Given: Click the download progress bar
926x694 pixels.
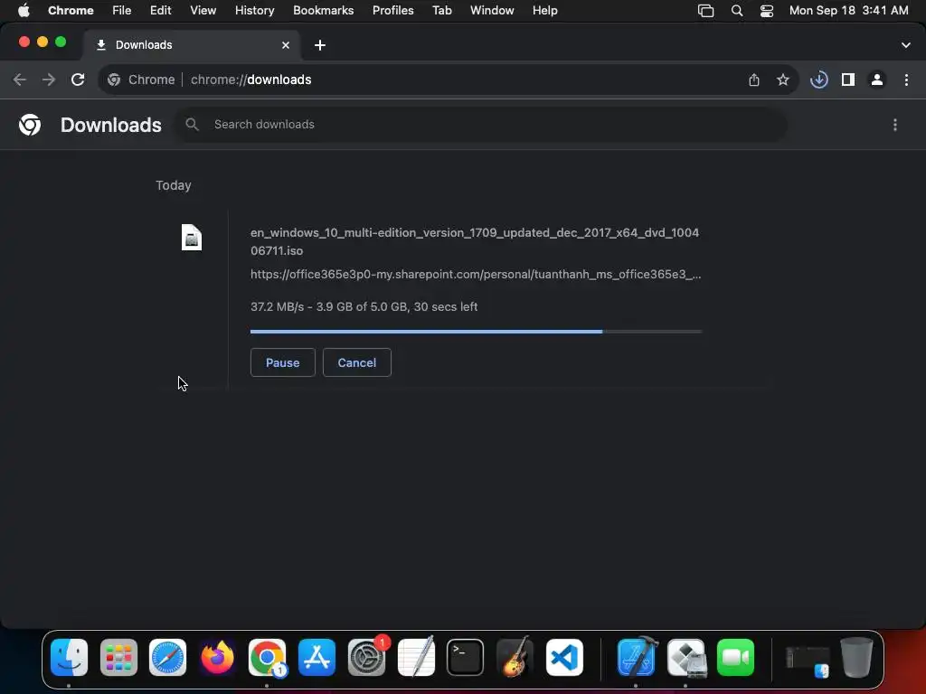Looking at the screenshot, I should point(476,332).
